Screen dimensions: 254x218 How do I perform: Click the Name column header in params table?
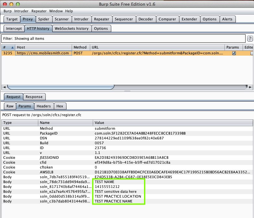[x=66, y=123]
